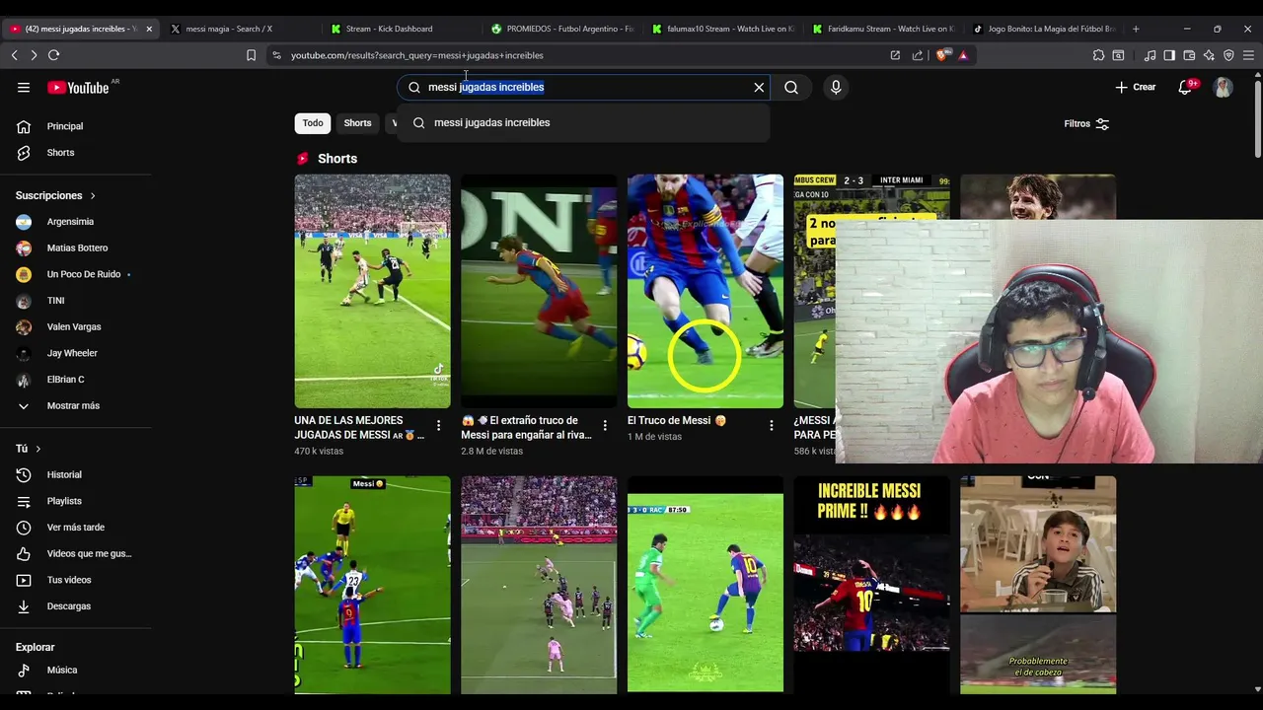Viewport: 1263px width, 710px height.
Task: Toggle the browser sidebar panel icon
Action: click(x=1169, y=55)
